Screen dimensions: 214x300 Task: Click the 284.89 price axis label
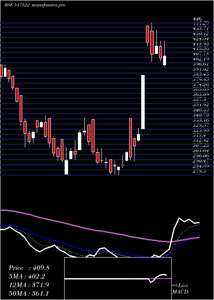(201, 166)
